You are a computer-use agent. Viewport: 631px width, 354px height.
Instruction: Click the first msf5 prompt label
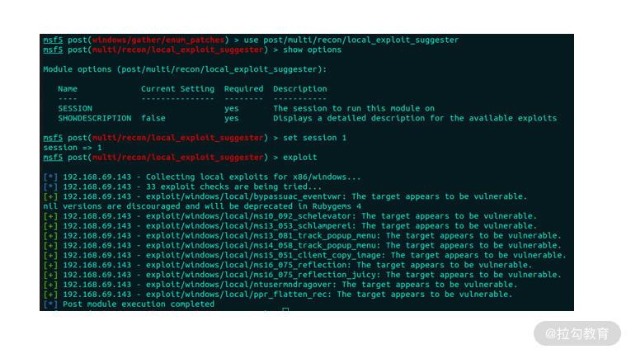click(53, 40)
